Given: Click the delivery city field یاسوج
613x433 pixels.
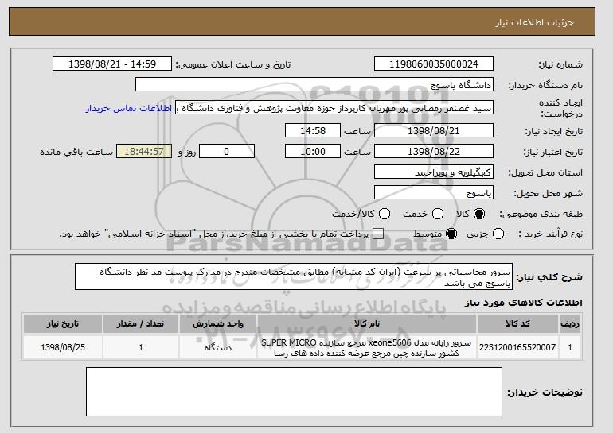Looking at the screenshot, I should click(434, 193).
